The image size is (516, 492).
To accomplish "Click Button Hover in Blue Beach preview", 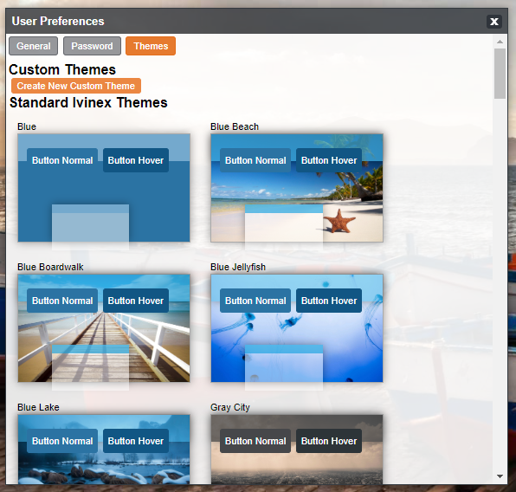I will [x=329, y=160].
